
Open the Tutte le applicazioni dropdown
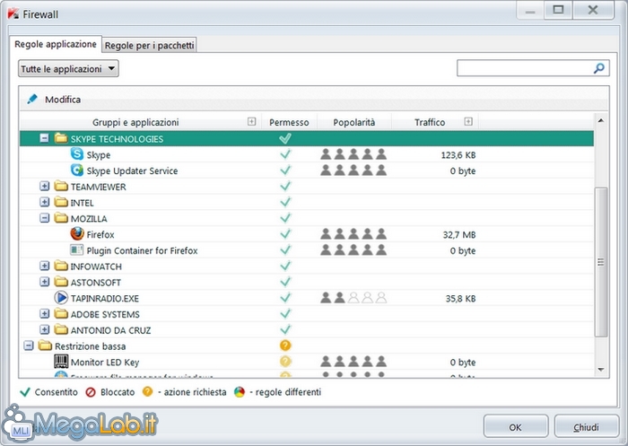(x=68, y=68)
